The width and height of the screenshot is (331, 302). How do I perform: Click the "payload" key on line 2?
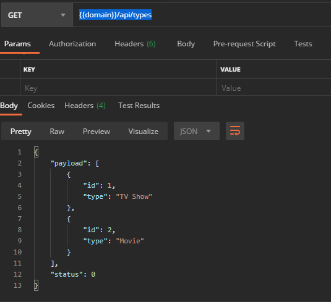[x=69, y=163]
